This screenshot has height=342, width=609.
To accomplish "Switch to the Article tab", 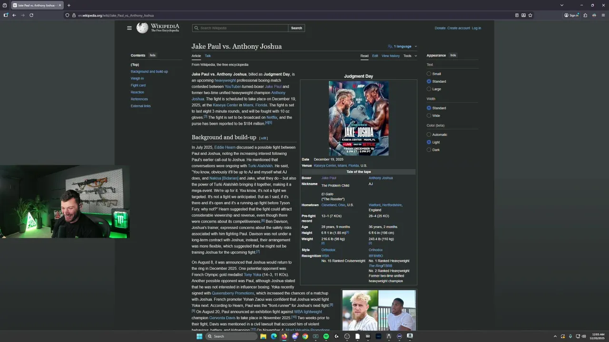I will point(196,56).
